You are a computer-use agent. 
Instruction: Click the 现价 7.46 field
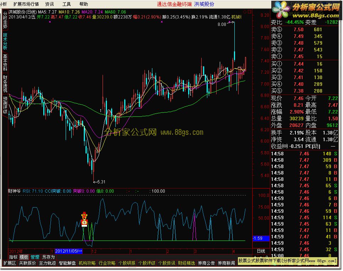287,98
